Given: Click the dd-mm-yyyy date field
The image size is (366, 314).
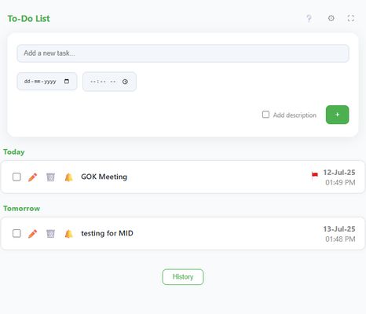Looking at the screenshot, I should pyautogui.click(x=47, y=82).
